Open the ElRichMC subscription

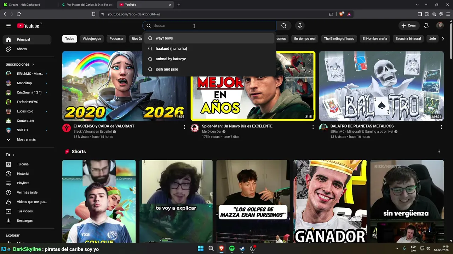[27, 74]
